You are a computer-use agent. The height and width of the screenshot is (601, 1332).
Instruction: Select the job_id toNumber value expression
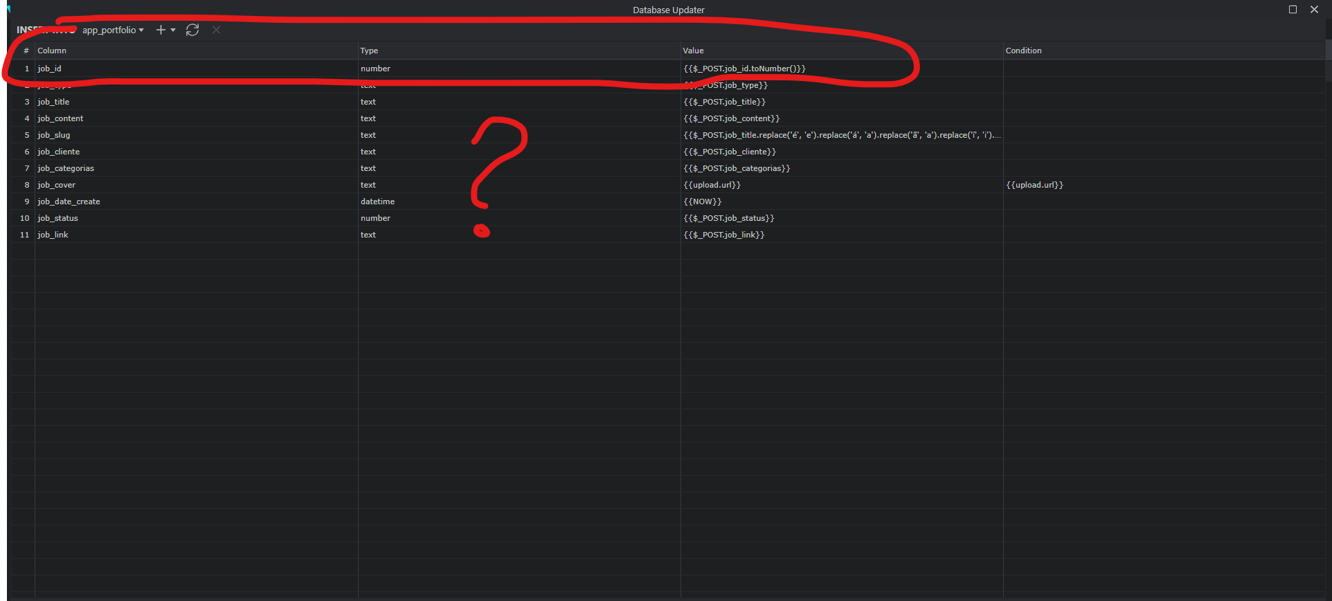744,69
